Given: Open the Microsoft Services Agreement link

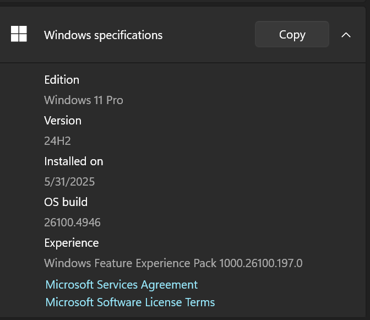Looking at the screenshot, I should (x=122, y=285).
